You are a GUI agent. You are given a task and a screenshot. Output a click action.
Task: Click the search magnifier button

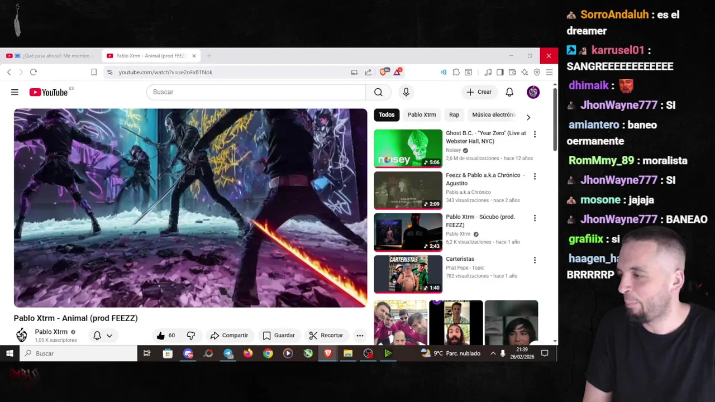378,92
